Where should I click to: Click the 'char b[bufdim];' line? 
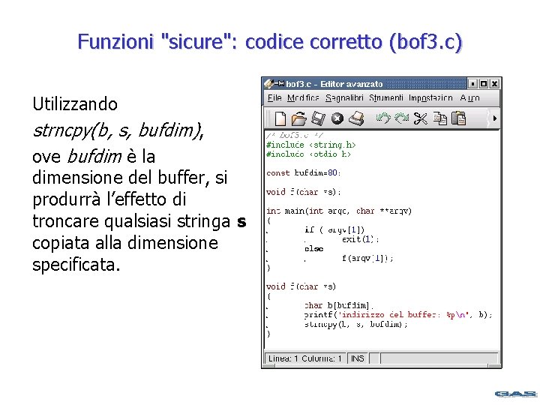coord(339,305)
